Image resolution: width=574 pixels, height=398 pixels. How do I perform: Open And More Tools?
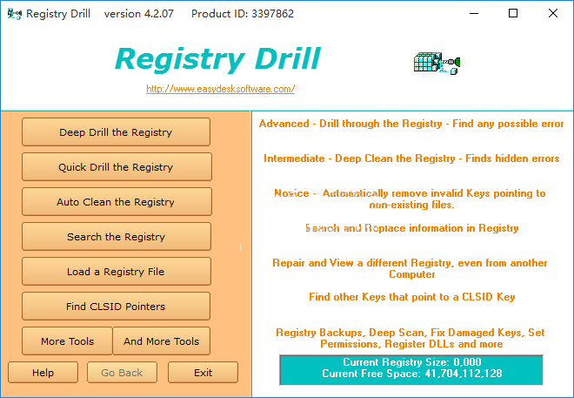click(x=162, y=341)
